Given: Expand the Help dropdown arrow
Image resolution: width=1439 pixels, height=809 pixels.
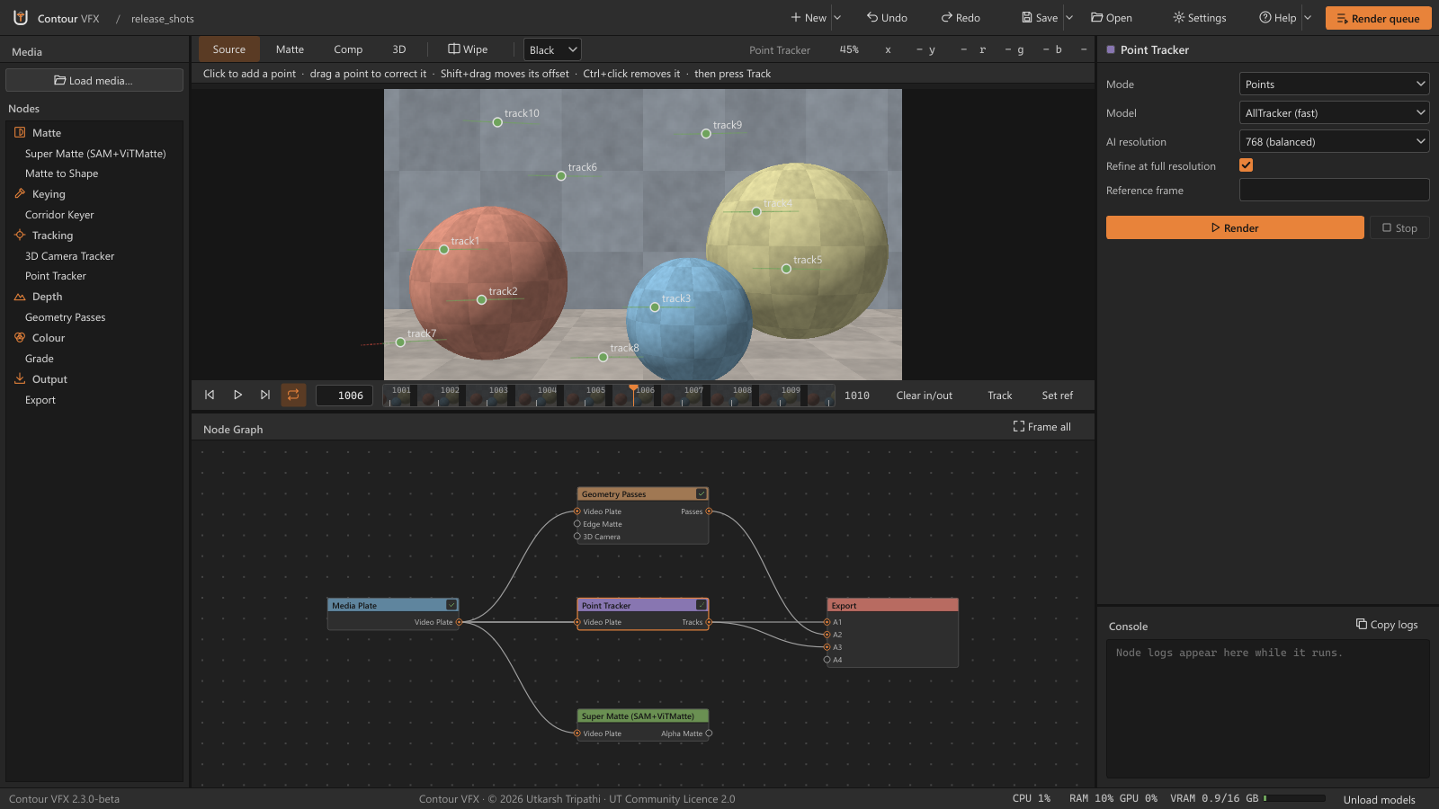Looking at the screenshot, I should point(1308,18).
